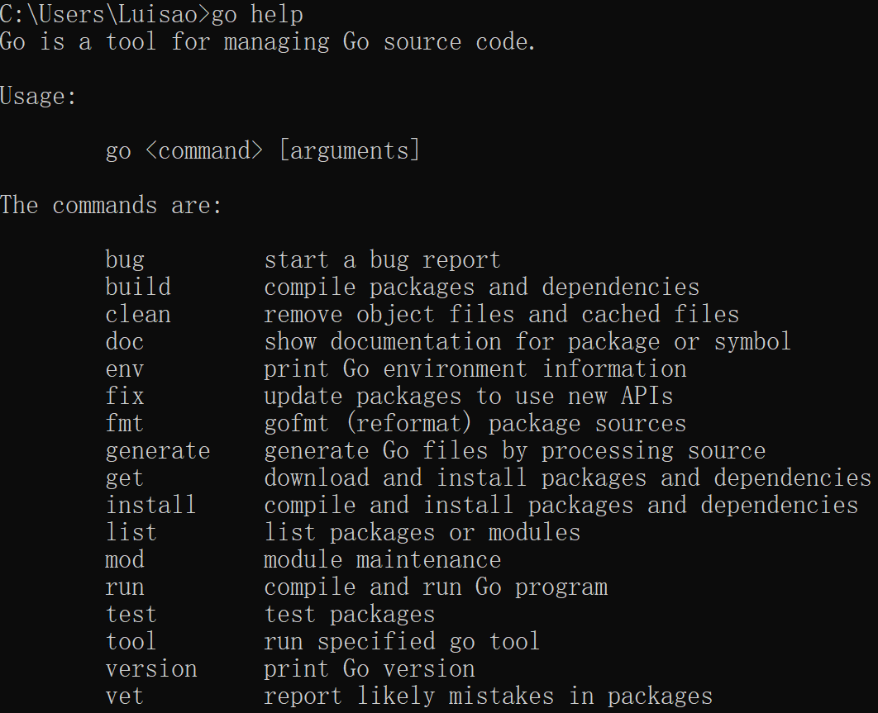Click 'generate Go files by processing source'
This screenshot has height=713, width=878.
pos(514,452)
